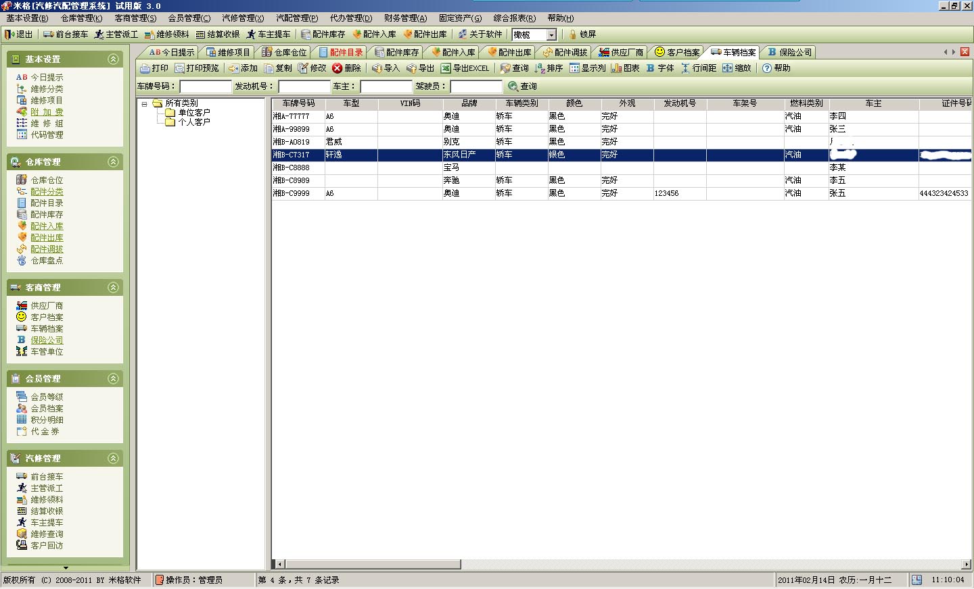The height and width of the screenshot is (589, 974).
Task: Open 结算收银 from the top toolbar
Action: coord(218,34)
